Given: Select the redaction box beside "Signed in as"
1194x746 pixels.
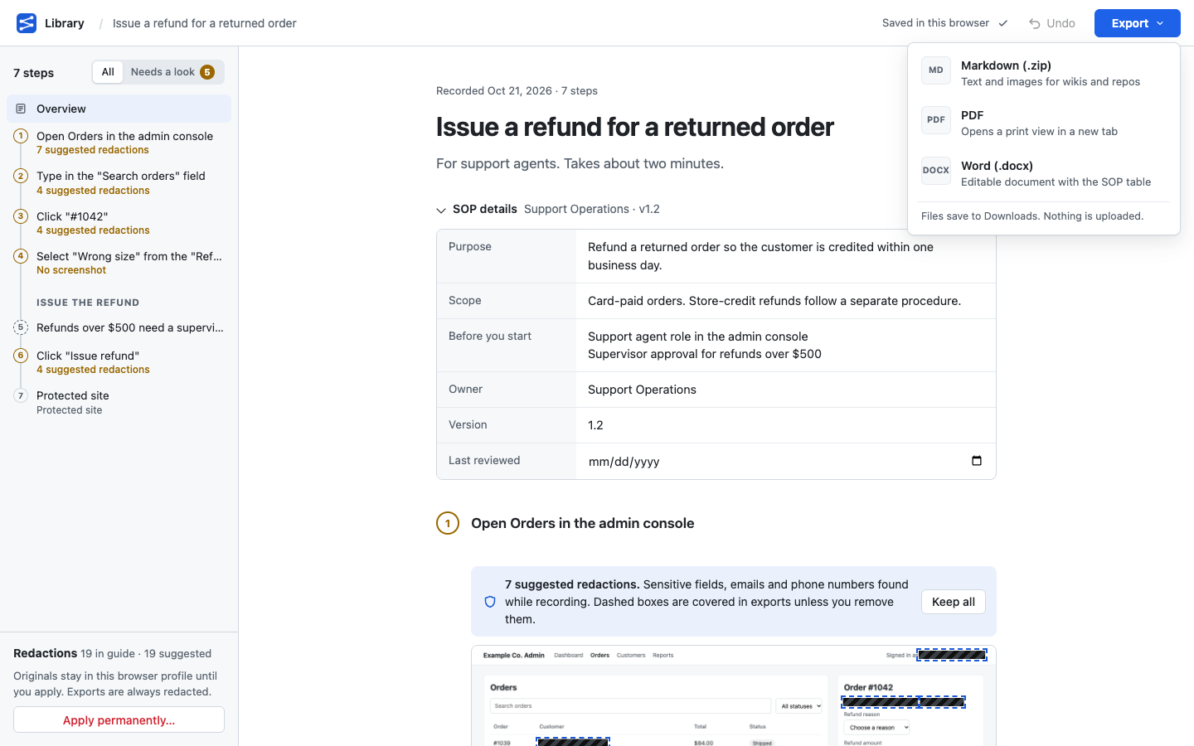Looking at the screenshot, I should coord(952,655).
